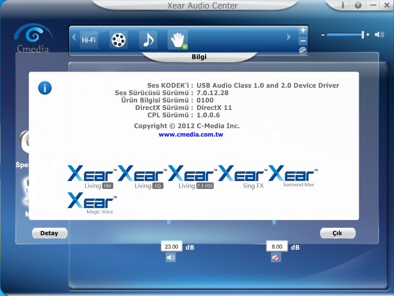Screen dimensions: 394x296
Task: Remove a profile with the minus button
Action: [303, 41]
